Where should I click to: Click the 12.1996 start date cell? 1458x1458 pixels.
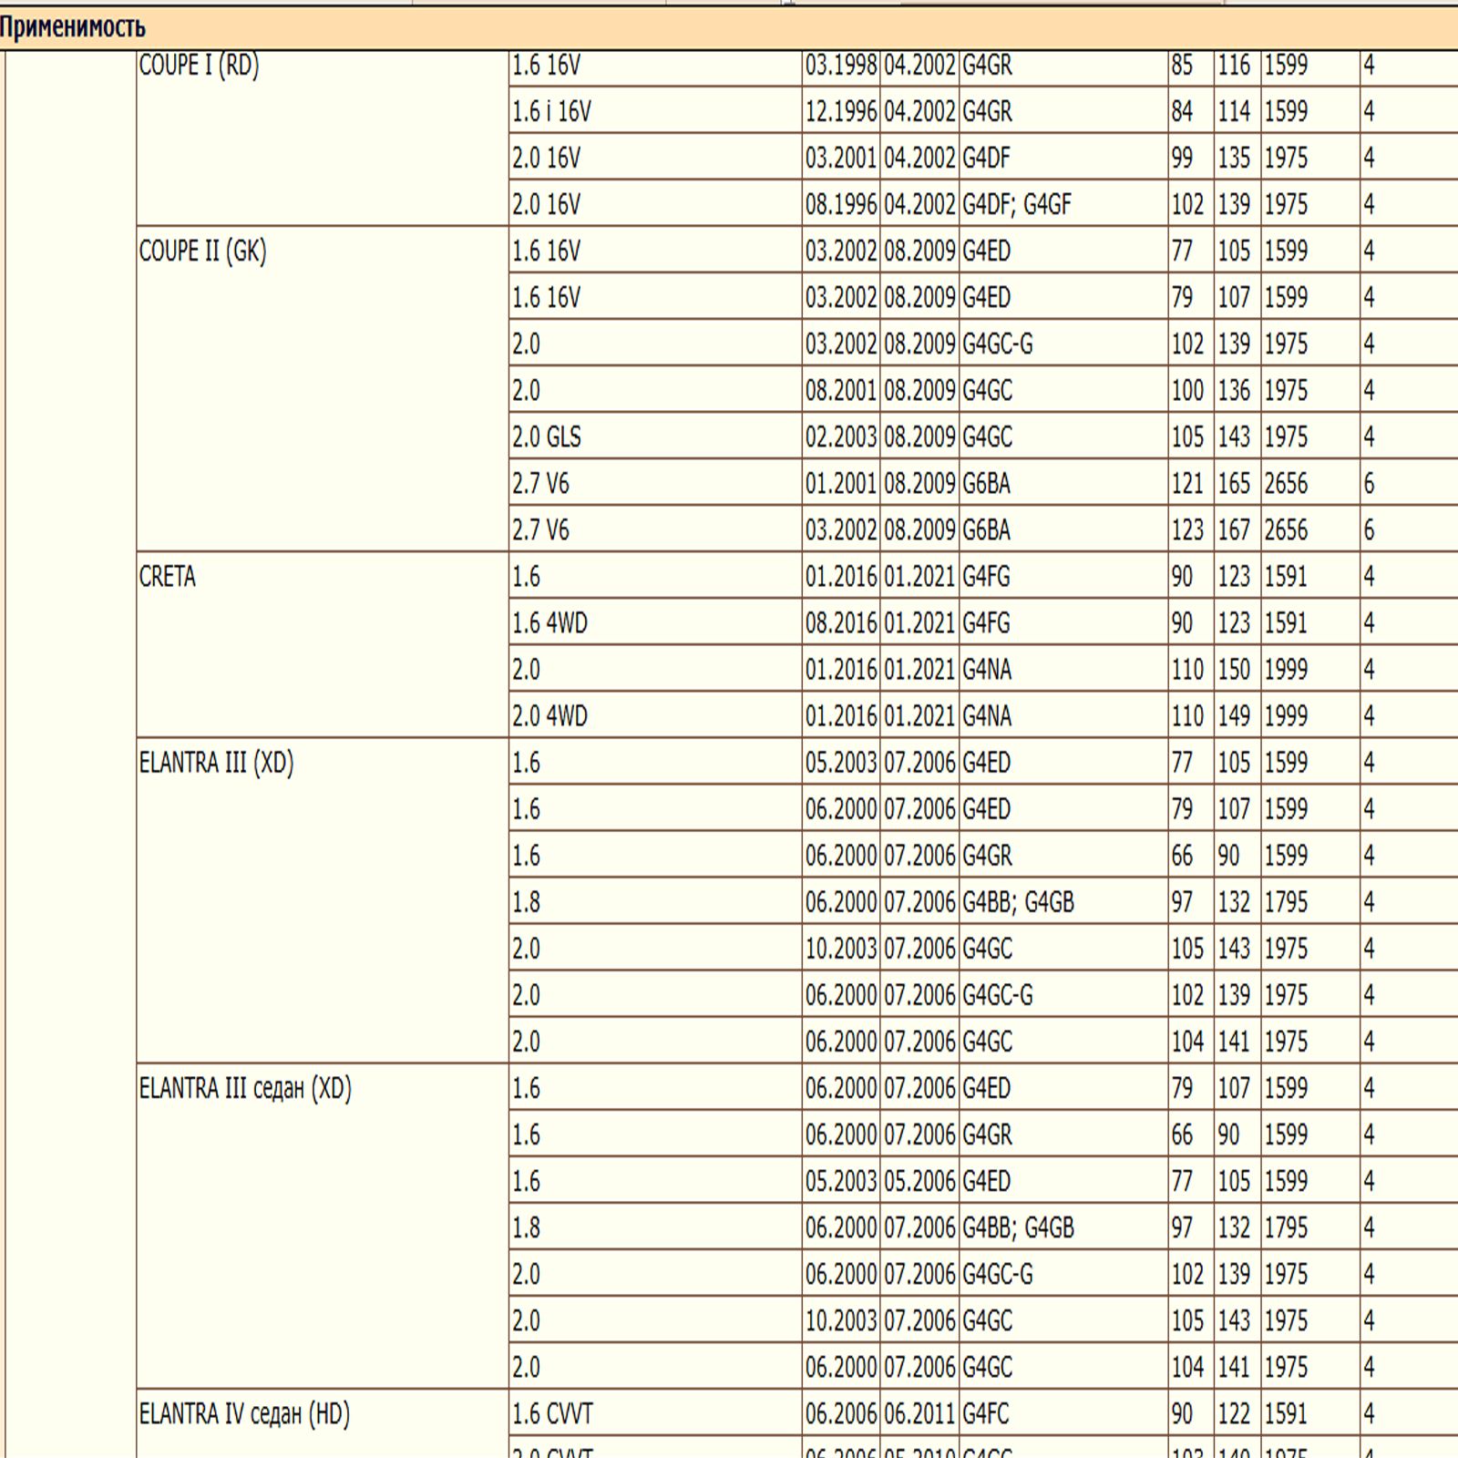pos(840,112)
